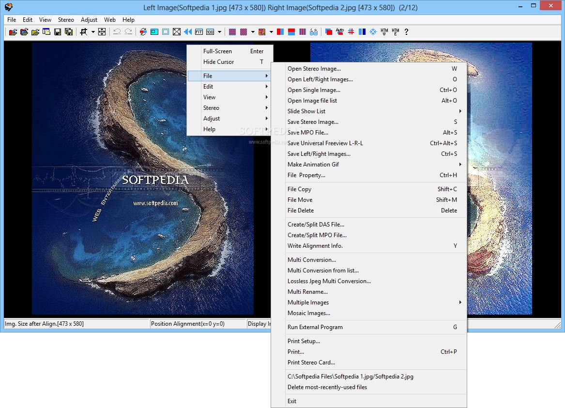The image size is (565, 408).
Task: Select the red-blue above/below icon
Action: coord(291,31)
